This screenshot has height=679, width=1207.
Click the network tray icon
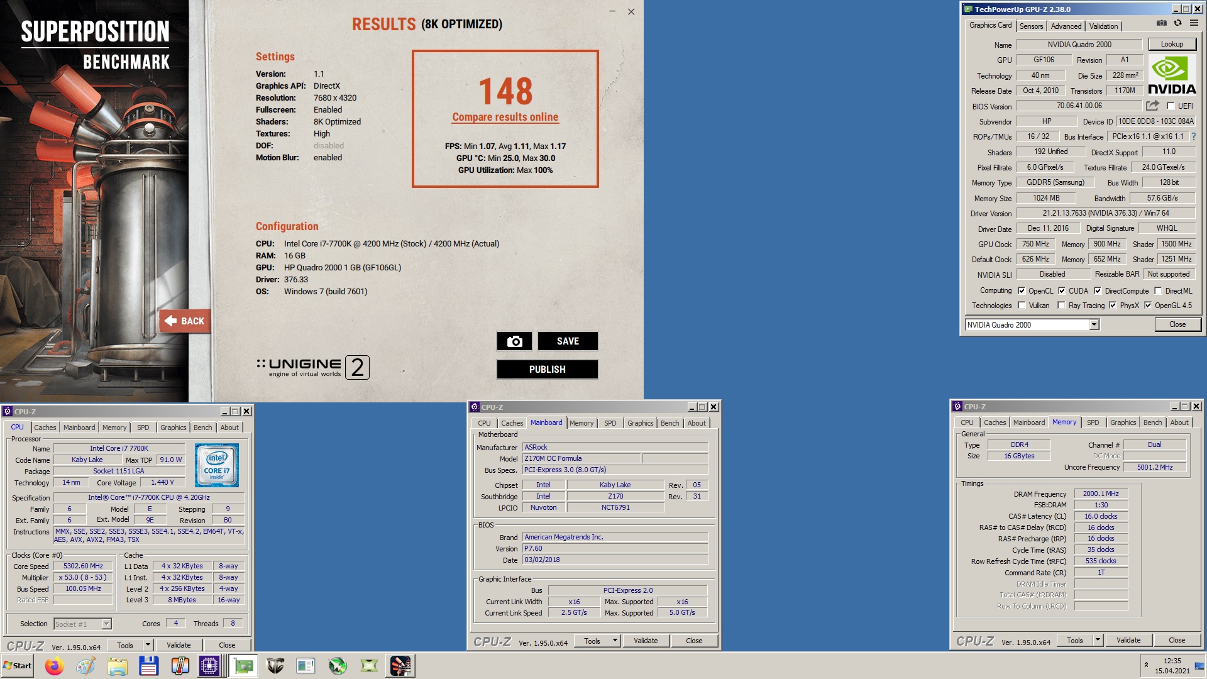pos(1199,666)
